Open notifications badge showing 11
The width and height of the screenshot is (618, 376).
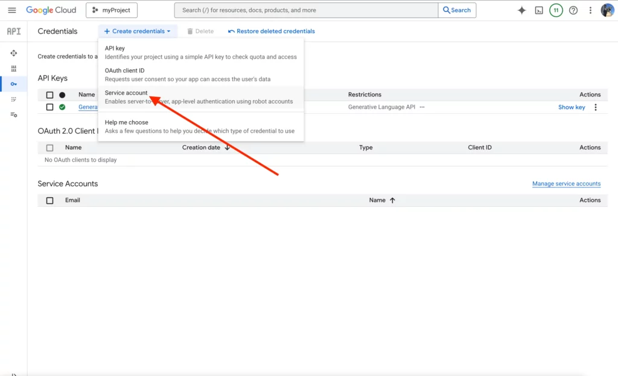click(556, 10)
